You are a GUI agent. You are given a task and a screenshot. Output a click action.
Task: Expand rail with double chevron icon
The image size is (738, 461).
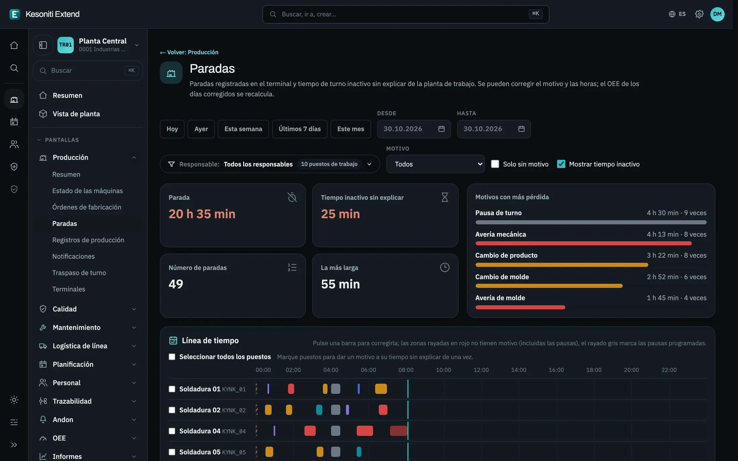pyautogui.click(x=14, y=445)
